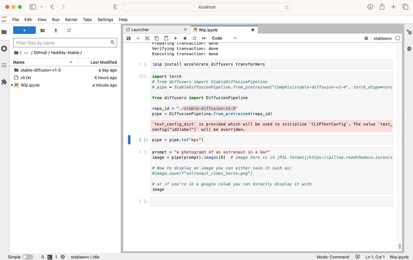This screenshot has width=413, height=260.
Task: Toggle Simple interface mode switch
Action: [x=28, y=257]
